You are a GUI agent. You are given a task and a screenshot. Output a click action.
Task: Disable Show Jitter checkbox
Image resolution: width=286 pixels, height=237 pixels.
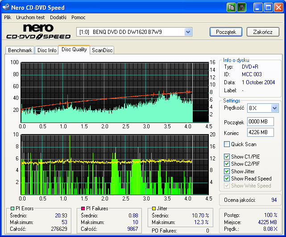click(227, 171)
